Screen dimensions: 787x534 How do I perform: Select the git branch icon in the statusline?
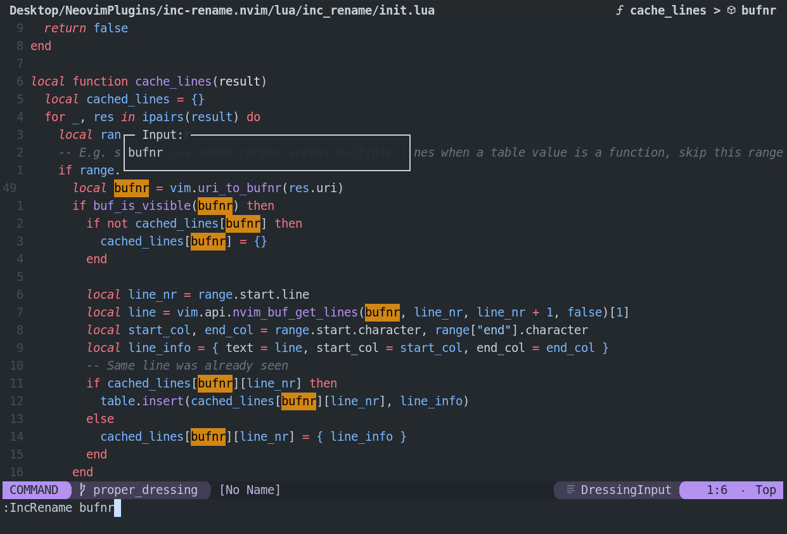click(x=81, y=490)
